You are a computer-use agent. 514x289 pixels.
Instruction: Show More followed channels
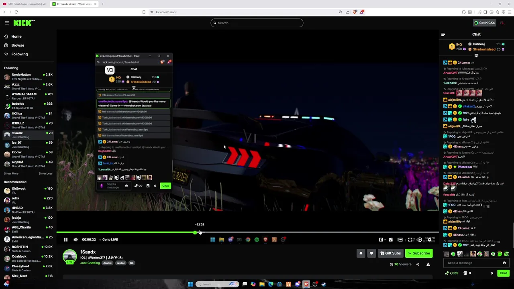pos(11,173)
